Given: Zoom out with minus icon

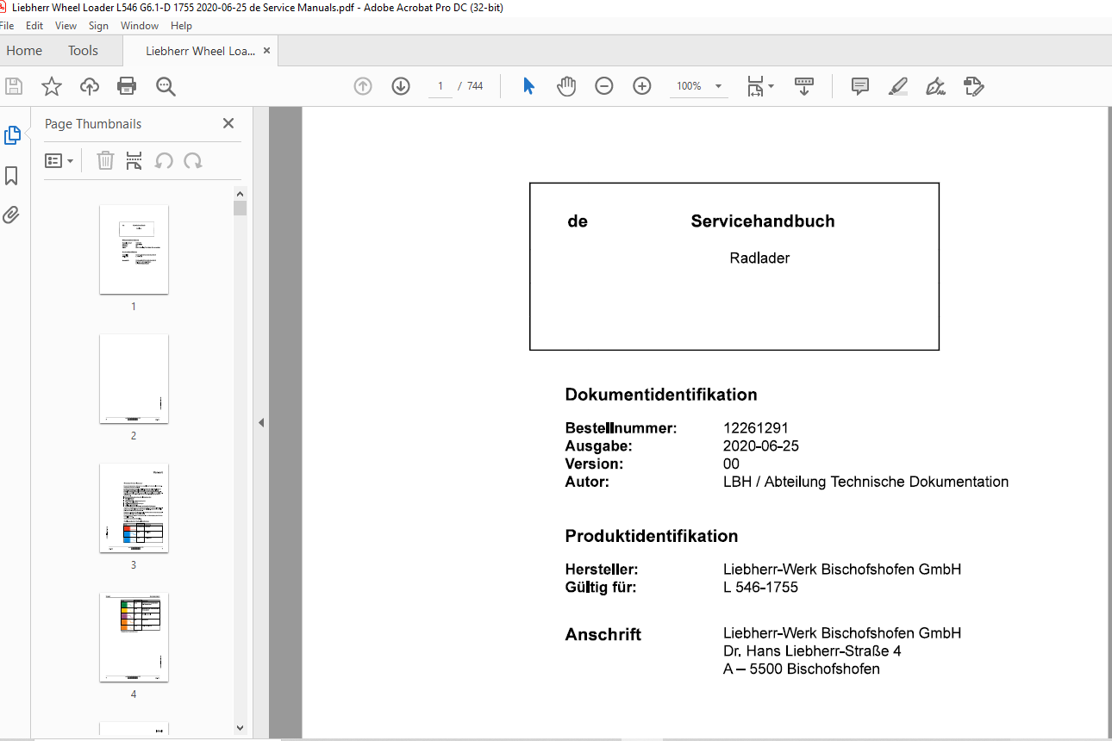Looking at the screenshot, I should 604,86.
